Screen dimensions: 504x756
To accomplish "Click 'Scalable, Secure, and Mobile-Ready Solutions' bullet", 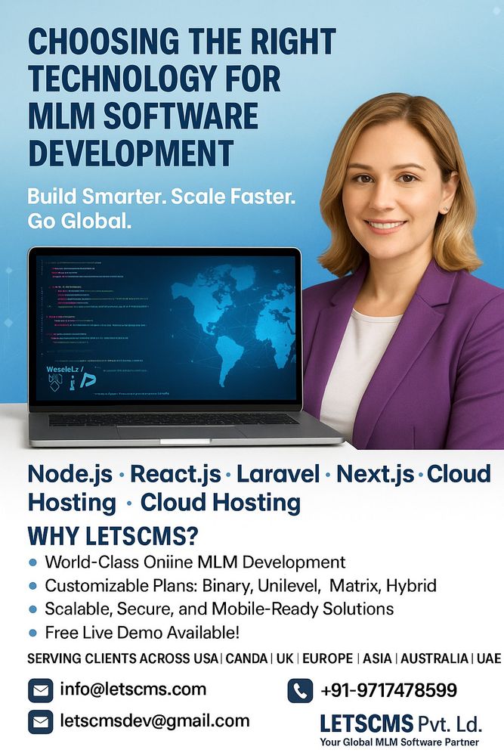I will 219,609.
